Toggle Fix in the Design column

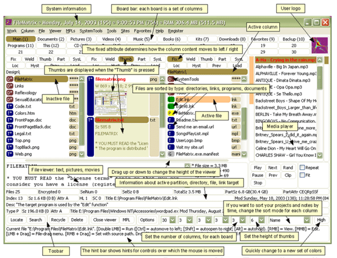pos(13,59)
